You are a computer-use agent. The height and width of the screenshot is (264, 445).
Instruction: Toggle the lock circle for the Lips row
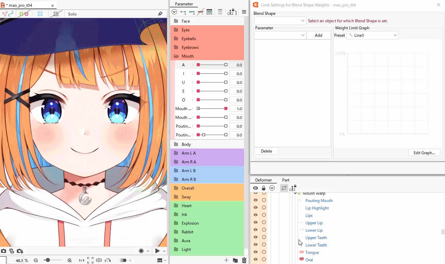tap(264, 215)
